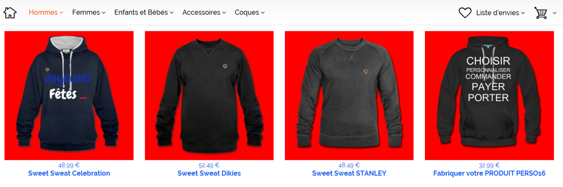Expand the cart dropdown chevron
Image resolution: width=563 pixels, height=187 pixels.
point(554,13)
